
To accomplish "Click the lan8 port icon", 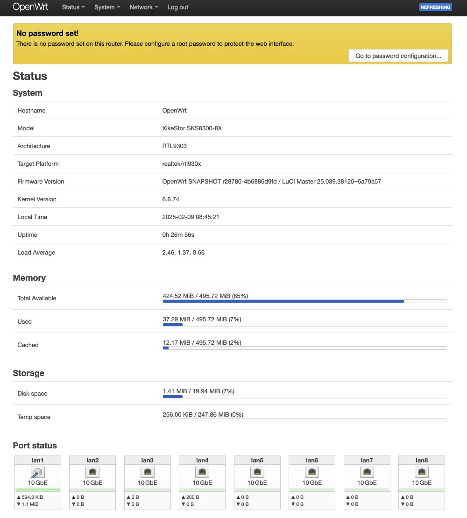I will click(422, 472).
